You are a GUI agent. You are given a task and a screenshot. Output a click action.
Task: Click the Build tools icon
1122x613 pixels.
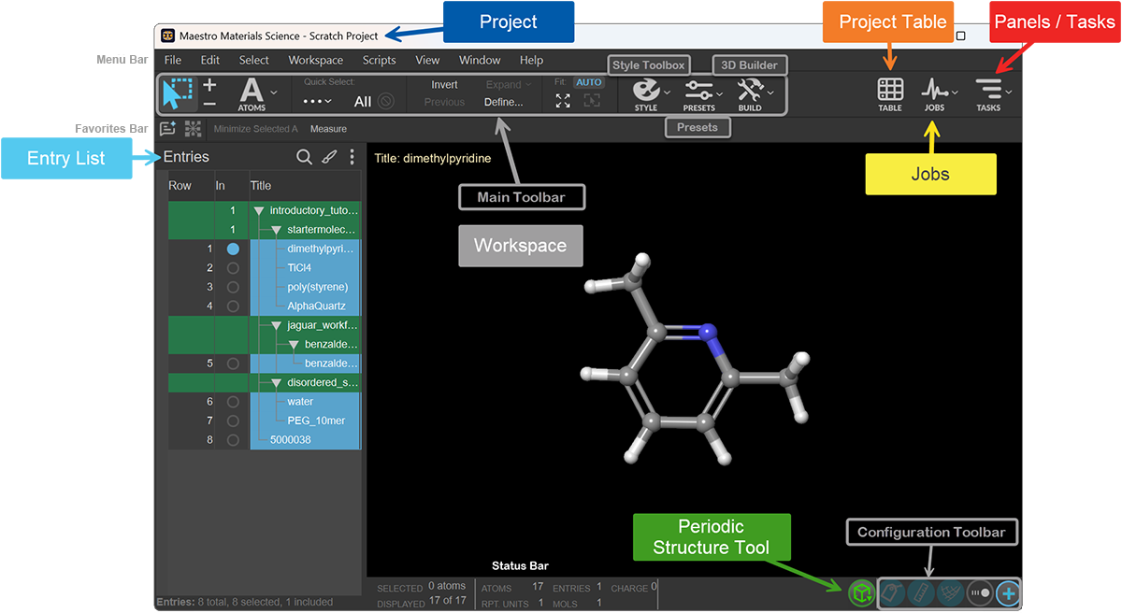(x=750, y=90)
